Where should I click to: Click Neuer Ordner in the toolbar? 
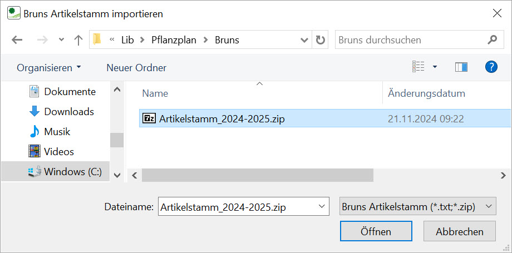pos(136,68)
